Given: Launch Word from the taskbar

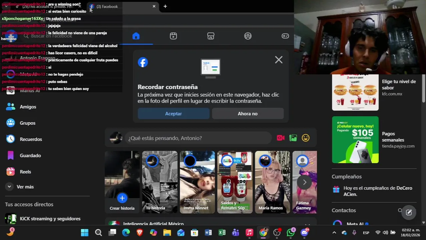Looking at the screenshot, I should tap(208, 233).
